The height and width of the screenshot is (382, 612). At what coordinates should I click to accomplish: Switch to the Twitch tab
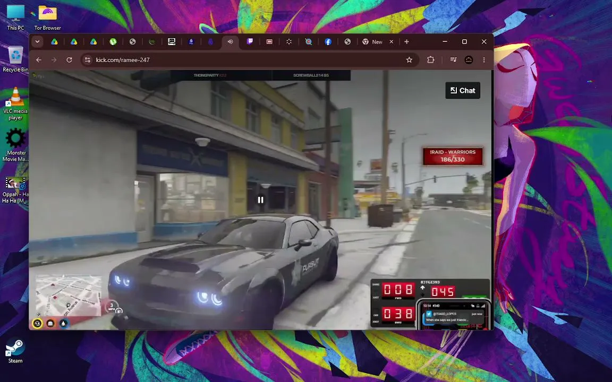(x=250, y=42)
